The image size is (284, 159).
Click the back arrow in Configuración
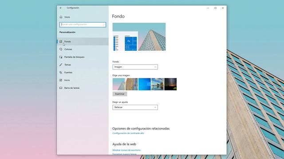tap(61, 8)
